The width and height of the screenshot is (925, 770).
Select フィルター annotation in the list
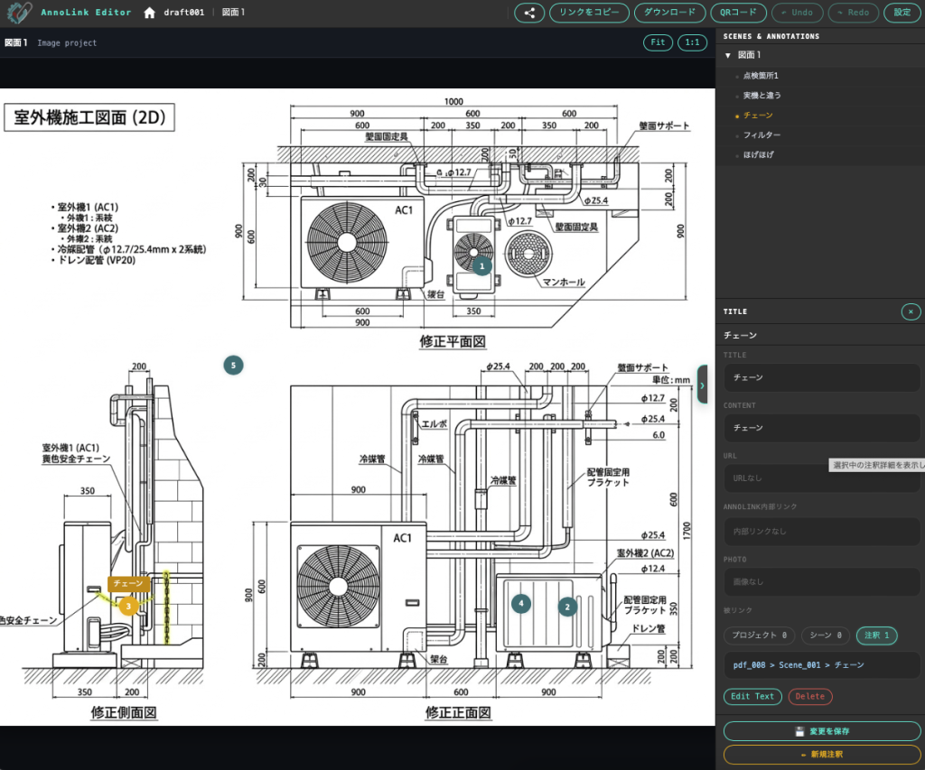pos(761,135)
